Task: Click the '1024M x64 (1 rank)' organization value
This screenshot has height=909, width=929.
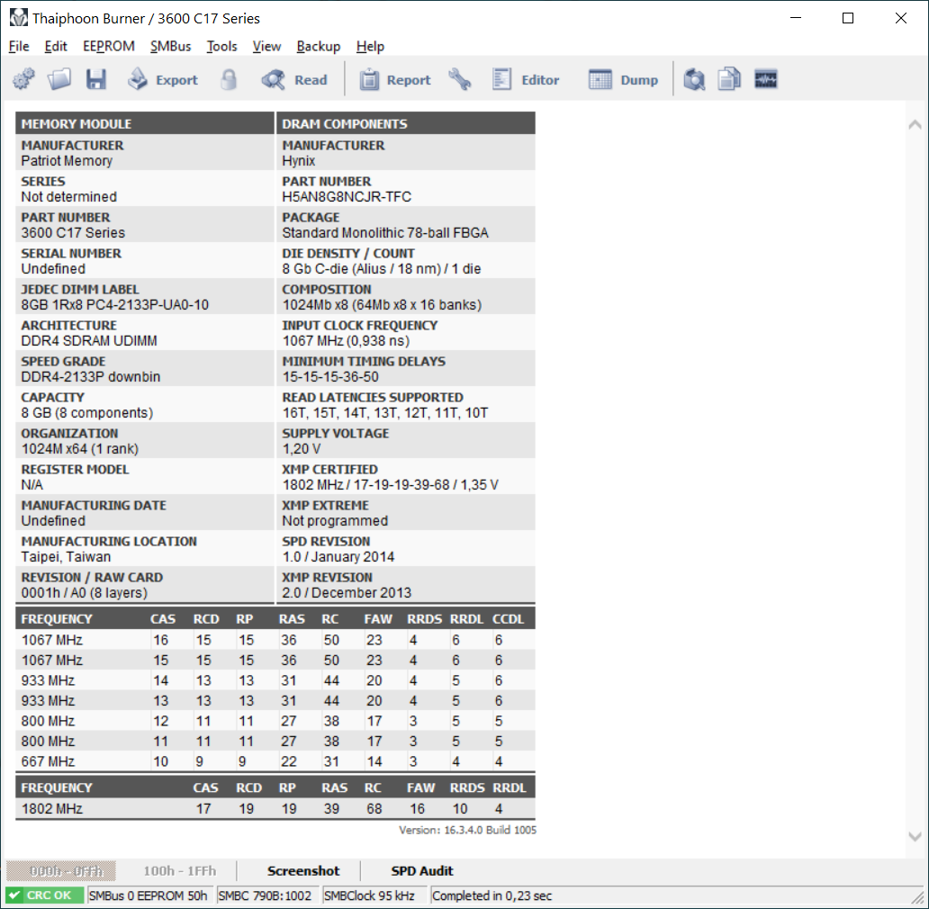Action: pyautogui.click(x=80, y=449)
